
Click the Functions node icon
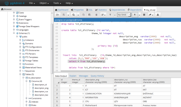pyautogui.click(x=24, y=64)
